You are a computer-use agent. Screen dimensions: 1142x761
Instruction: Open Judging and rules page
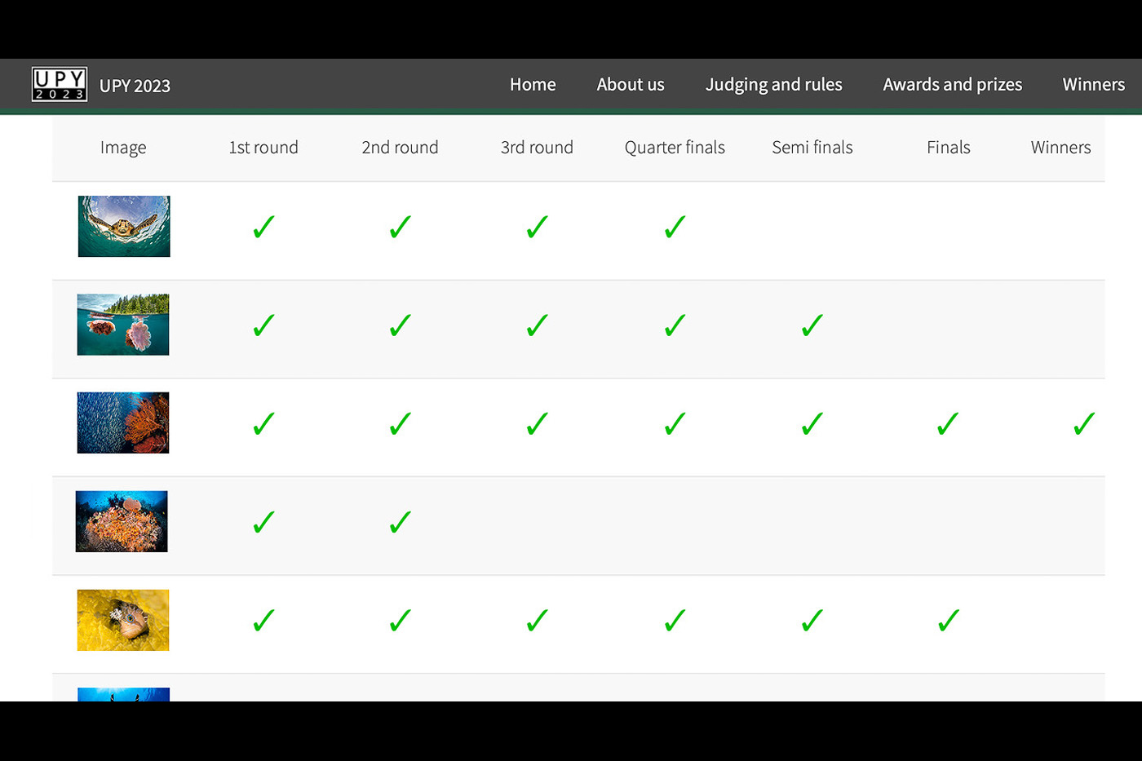[773, 85]
